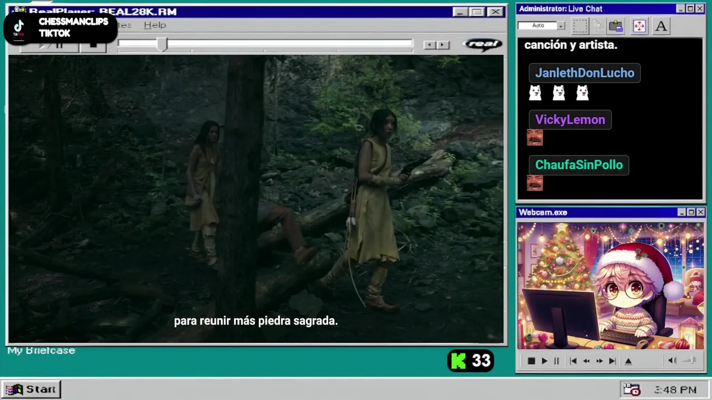The width and height of the screenshot is (712, 400).
Task: Close the RealPlayer window
Action: click(495, 12)
